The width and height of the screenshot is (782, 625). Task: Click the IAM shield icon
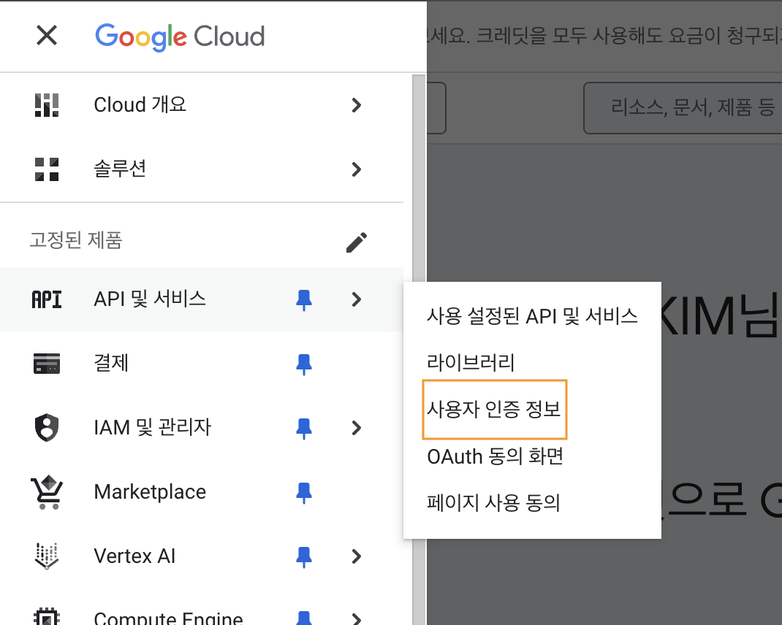[47, 428]
